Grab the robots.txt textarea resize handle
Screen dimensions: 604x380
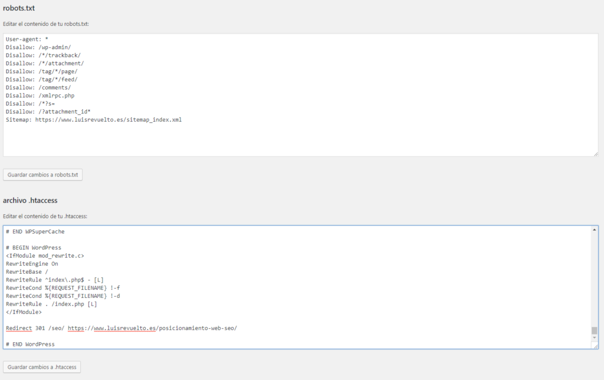(596, 154)
